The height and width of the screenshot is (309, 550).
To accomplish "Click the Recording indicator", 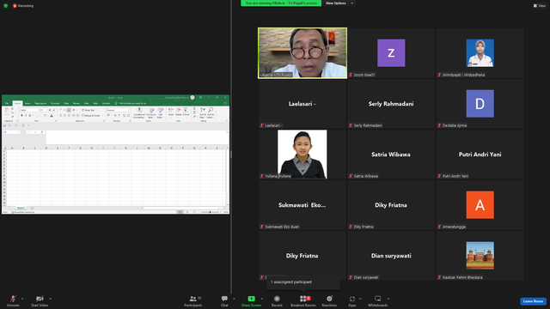I will (x=23, y=6).
